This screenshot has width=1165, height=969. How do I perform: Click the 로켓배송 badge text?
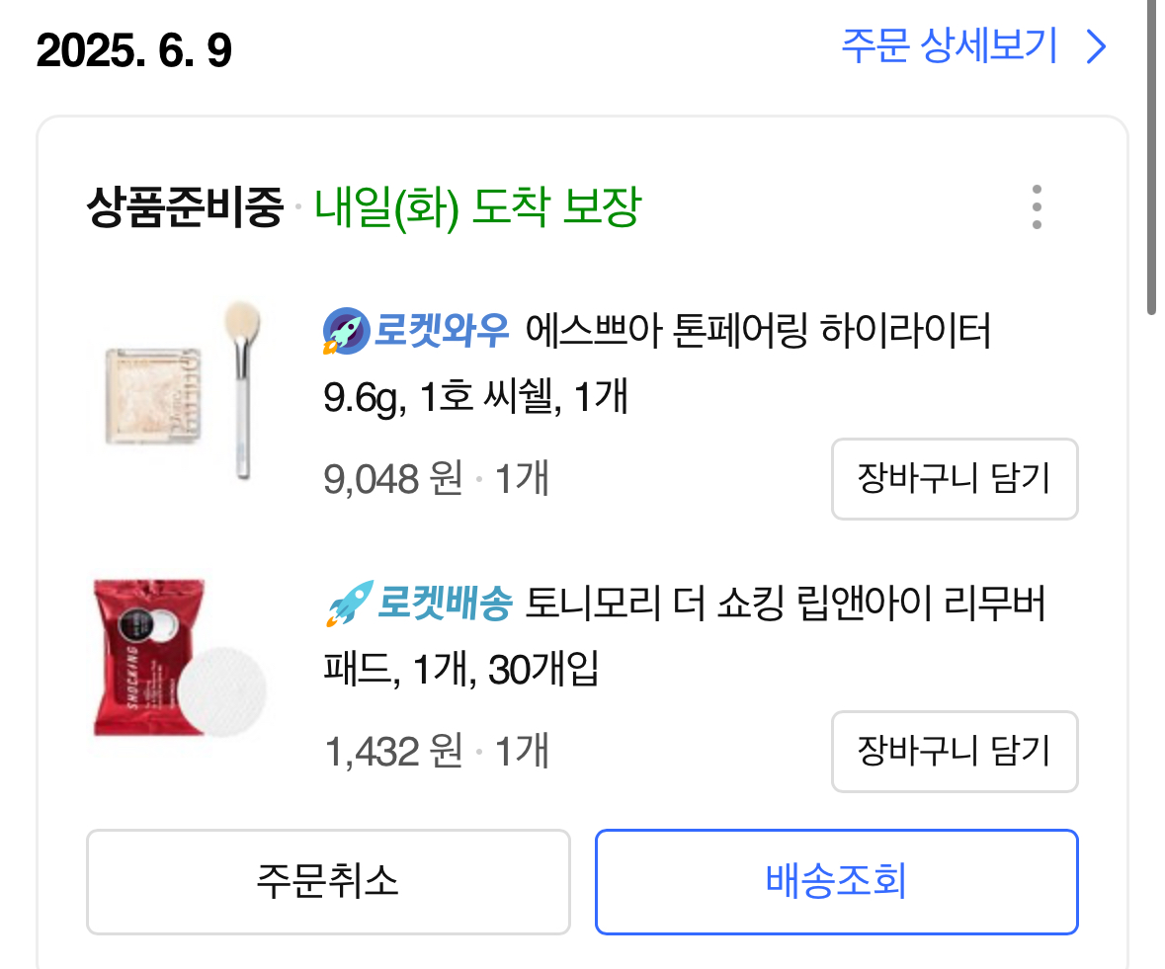pos(444,604)
